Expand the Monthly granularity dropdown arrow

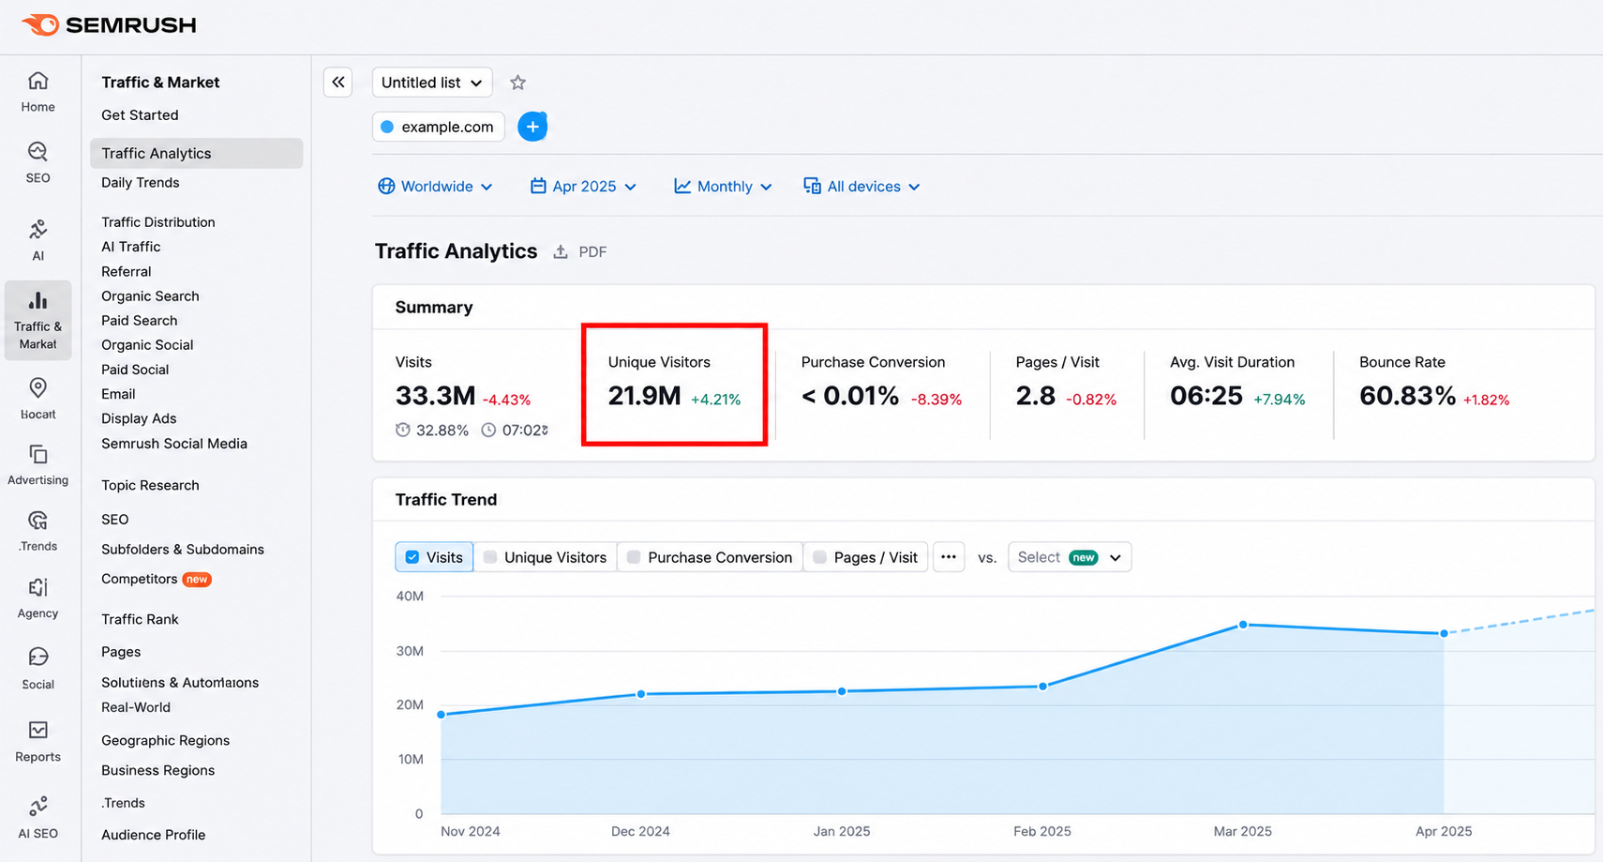(x=766, y=187)
